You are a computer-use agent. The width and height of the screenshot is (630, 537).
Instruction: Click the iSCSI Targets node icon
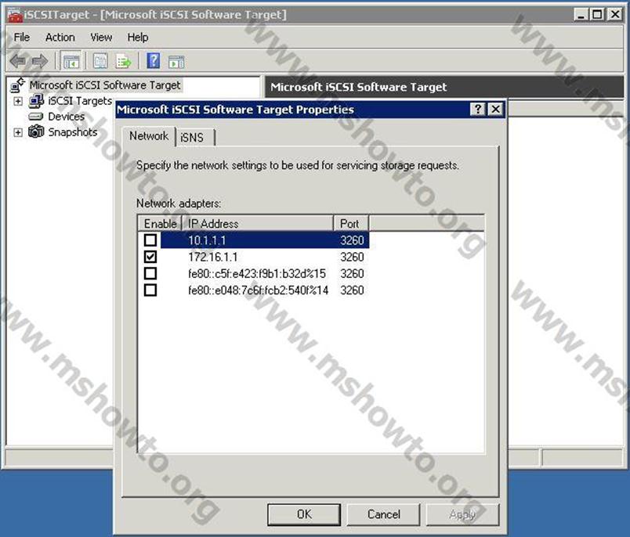pos(36,101)
